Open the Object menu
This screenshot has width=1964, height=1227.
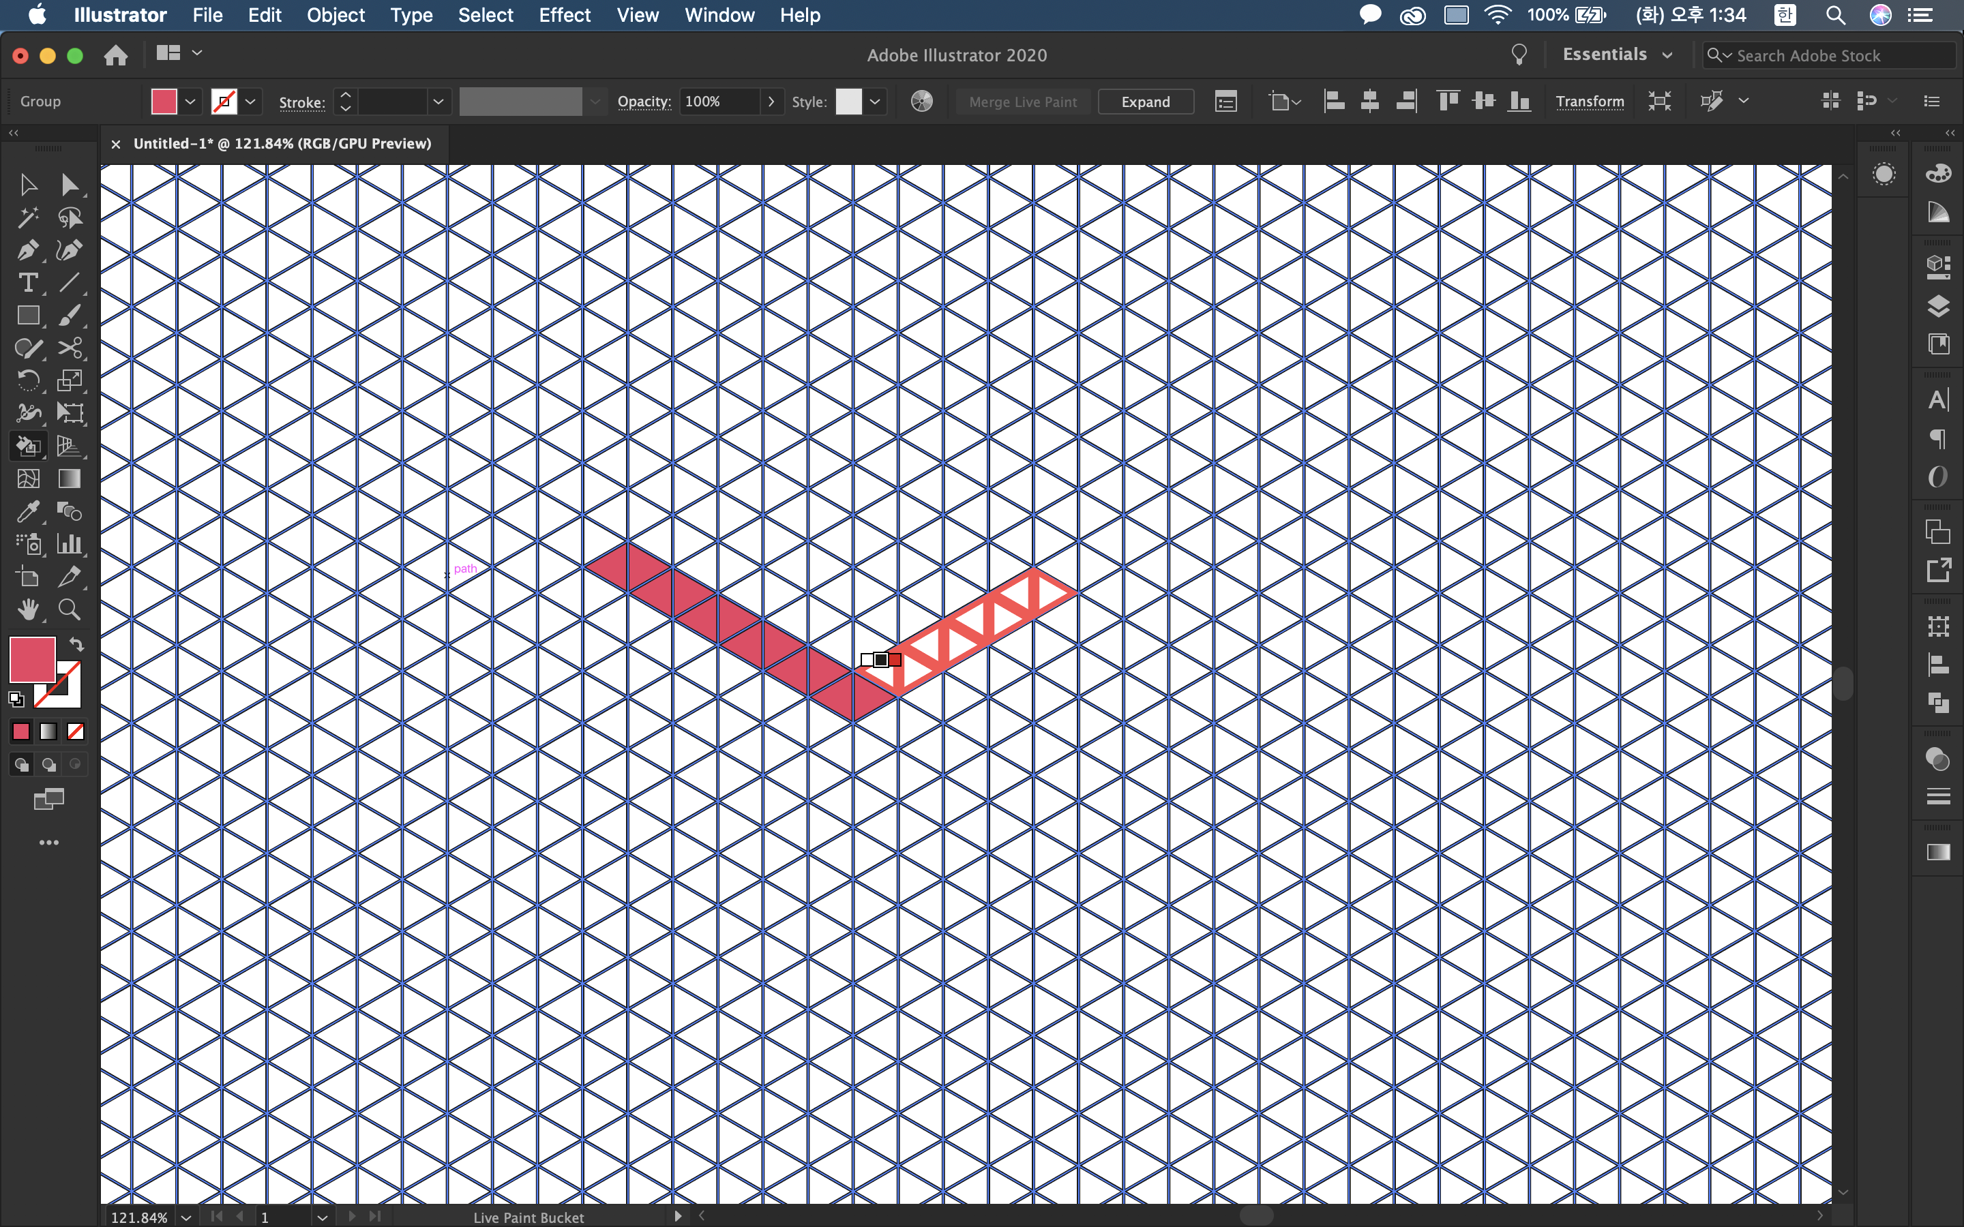pos(336,14)
